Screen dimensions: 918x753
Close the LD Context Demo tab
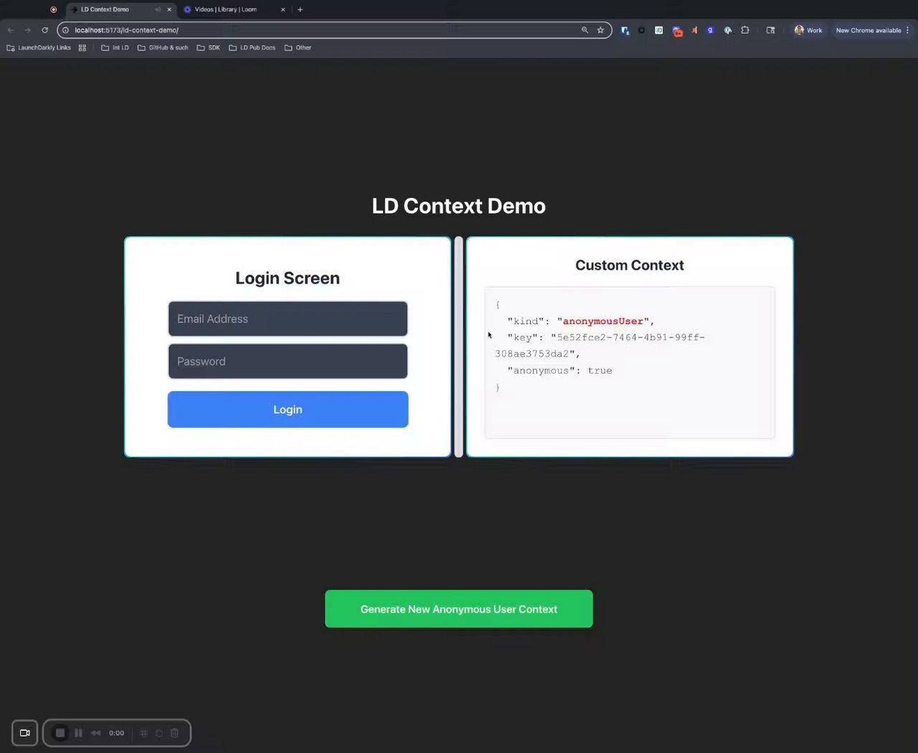(169, 10)
